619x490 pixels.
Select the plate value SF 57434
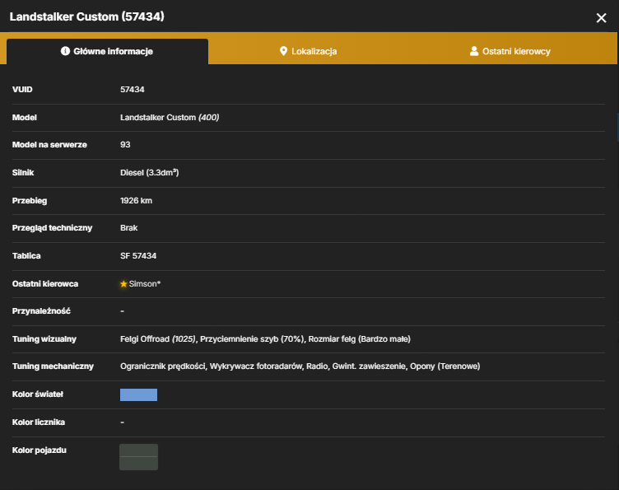point(138,256)
